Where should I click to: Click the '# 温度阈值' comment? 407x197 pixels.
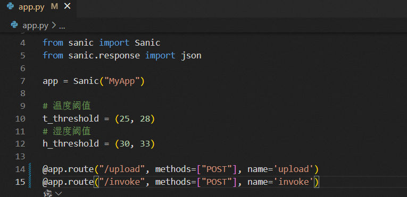click(x=67, y=106)
